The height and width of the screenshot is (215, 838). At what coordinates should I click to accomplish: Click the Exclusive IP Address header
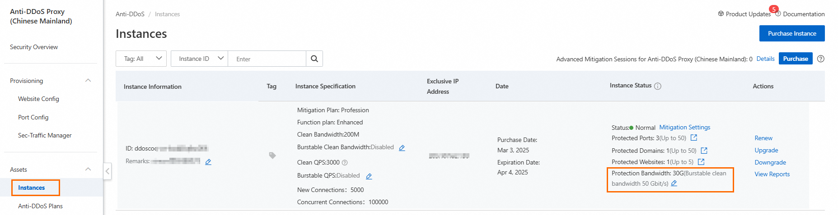(x=443, y=86)
